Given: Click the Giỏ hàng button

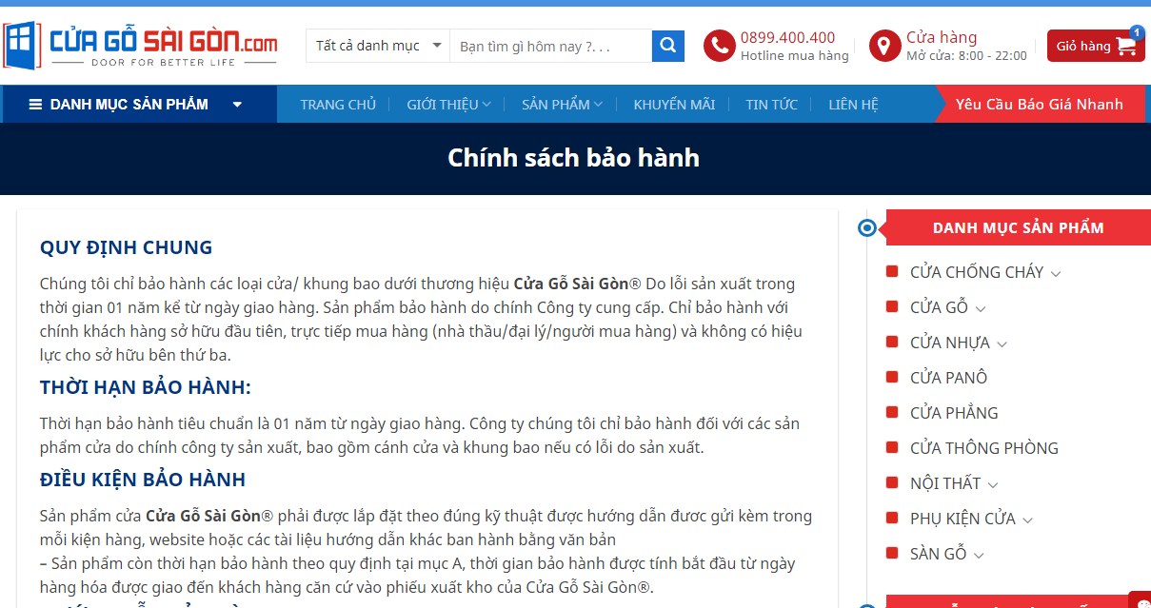Looking at the screenshot, I should (1096, 46).
